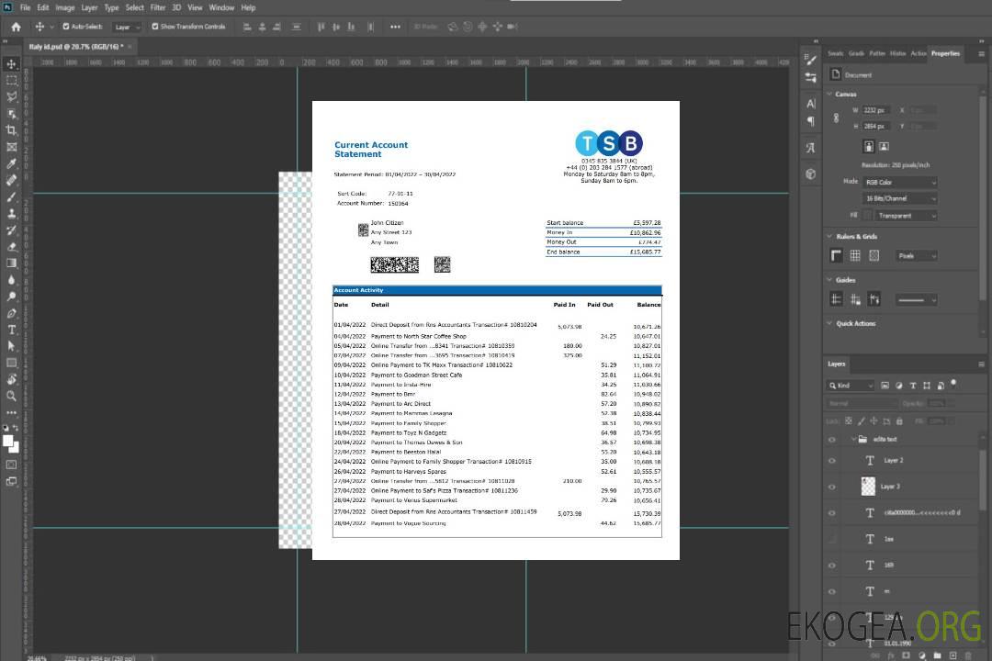Image resolution: width=992 pixels, height=661 pixels.
Task: Select the Pen tool
Action: (x=11, y=313)
